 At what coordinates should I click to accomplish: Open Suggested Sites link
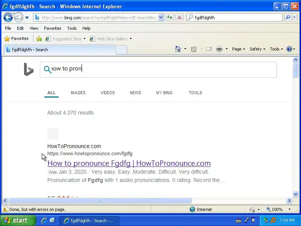(x=63, y=39)
